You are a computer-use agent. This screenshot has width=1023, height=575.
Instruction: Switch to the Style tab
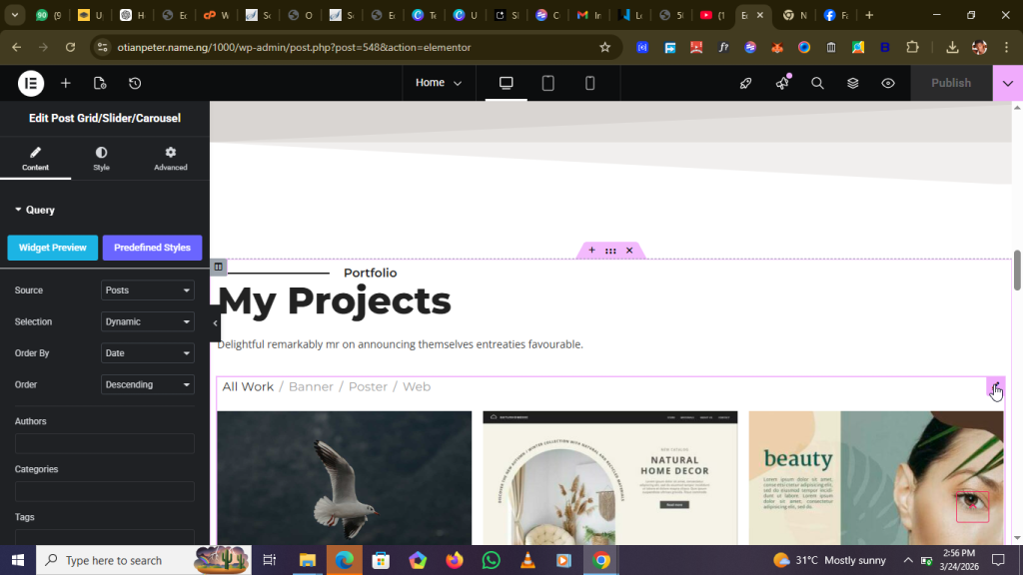click(x=101, y=158)
